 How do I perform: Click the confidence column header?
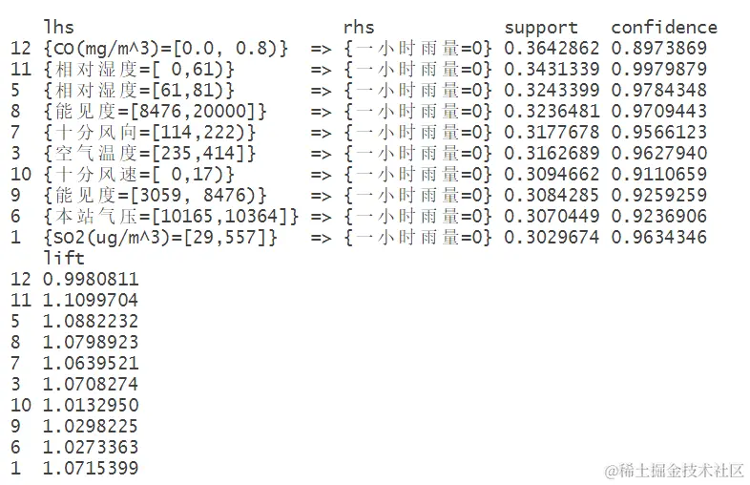click(664, 28)
